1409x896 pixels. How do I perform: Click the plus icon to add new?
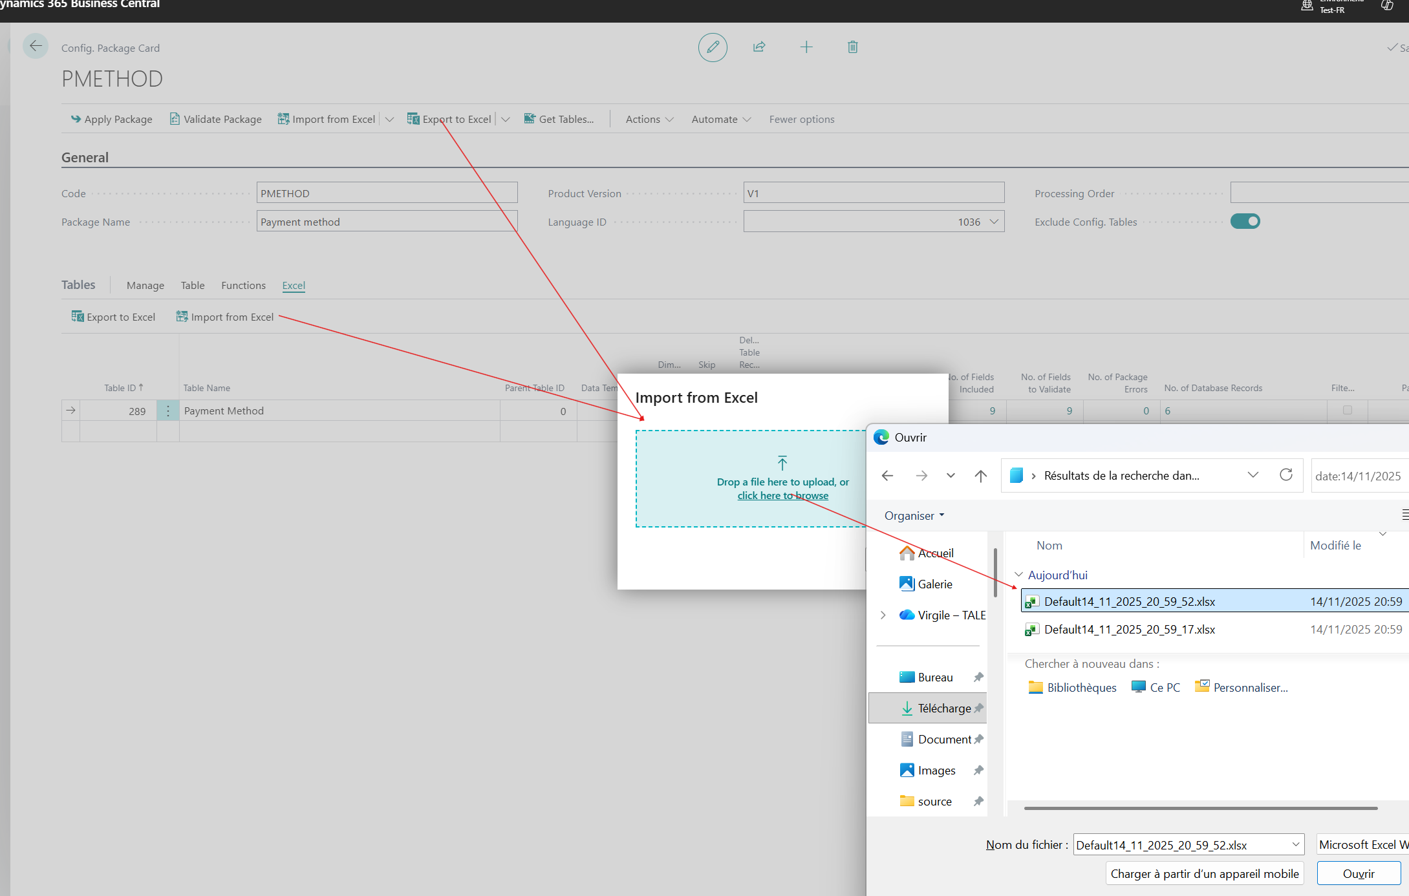(x=806, y=47)
